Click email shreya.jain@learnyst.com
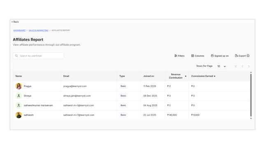Screen dimensions: 265x149 77,96
